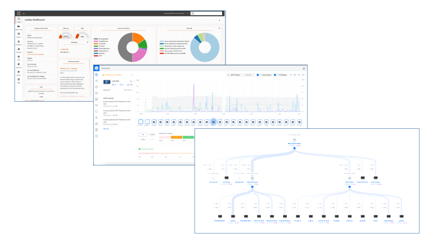The image size is (434, 244).
Task: Select the 2.4 GHz band filter
Action: (x=152, y=134)
